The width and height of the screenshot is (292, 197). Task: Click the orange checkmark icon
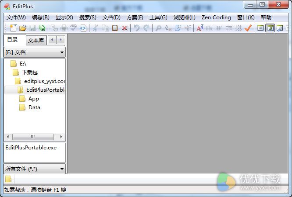tap(248, 28)
